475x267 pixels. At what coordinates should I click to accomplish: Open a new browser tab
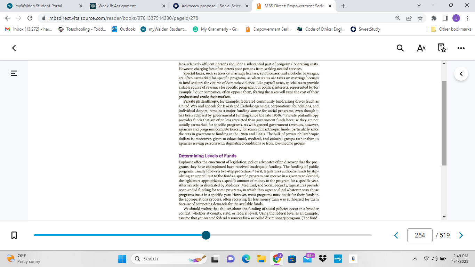click(343, 6)
